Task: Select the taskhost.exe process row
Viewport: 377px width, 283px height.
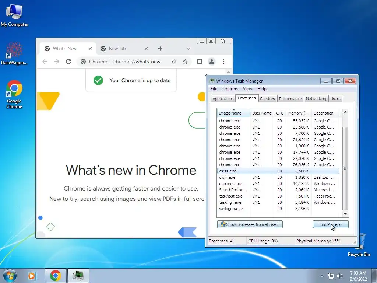Action: 278,196
